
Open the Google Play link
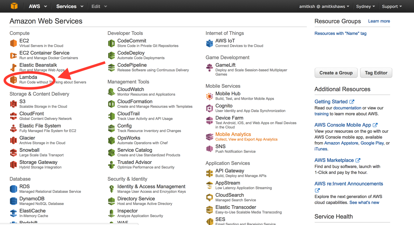[372, 143]
